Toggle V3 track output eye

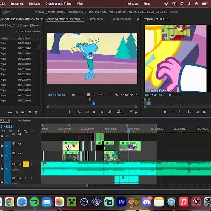(20, 134)
